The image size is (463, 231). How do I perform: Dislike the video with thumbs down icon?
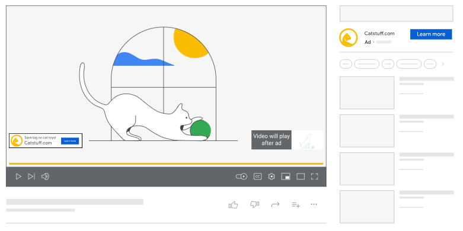(254, 204)
